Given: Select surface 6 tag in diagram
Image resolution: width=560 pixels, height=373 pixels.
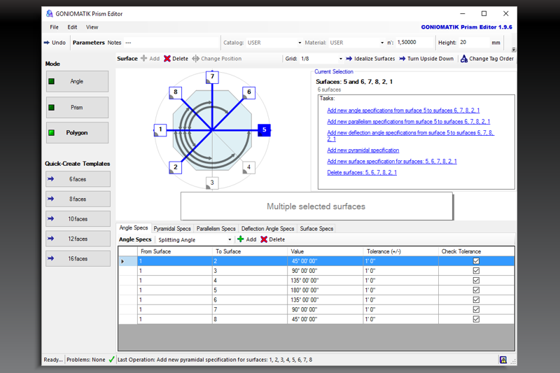Looking at the screenshot, I should point(249,92).
